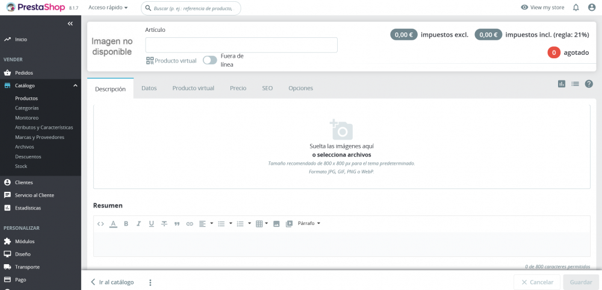Screen dimensions: 602x290
Task: Toggle the Fuera de línea switch
Action: pos(210,60)
